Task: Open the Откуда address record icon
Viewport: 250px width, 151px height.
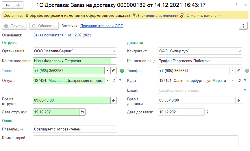Action: click(x=114, y=81)
